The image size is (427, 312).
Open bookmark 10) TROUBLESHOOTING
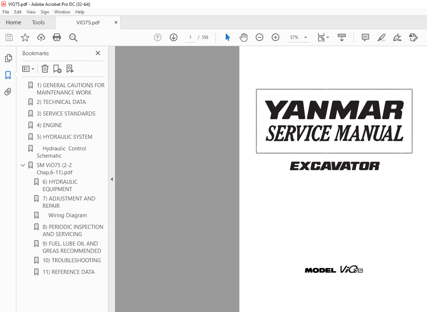pyautogui.click(x=72, y=260)
